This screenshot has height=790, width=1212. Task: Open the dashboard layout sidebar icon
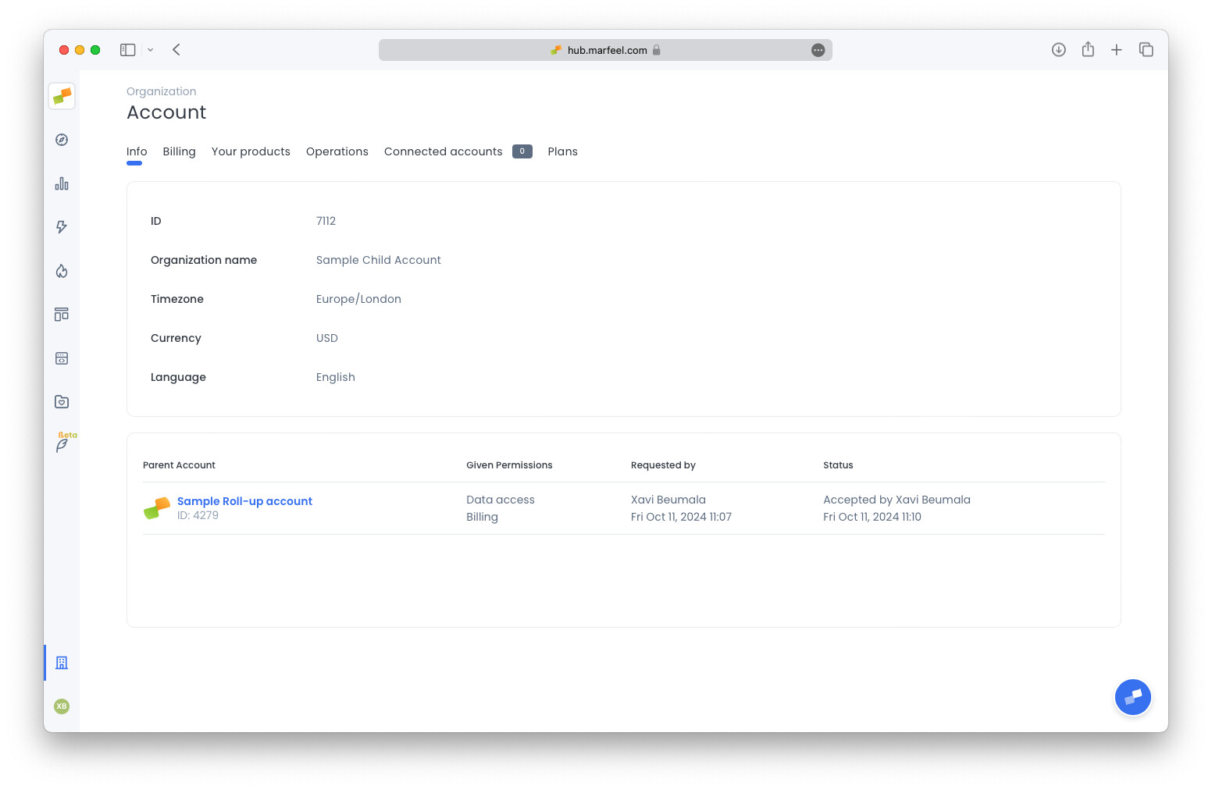tap(62, 314)
